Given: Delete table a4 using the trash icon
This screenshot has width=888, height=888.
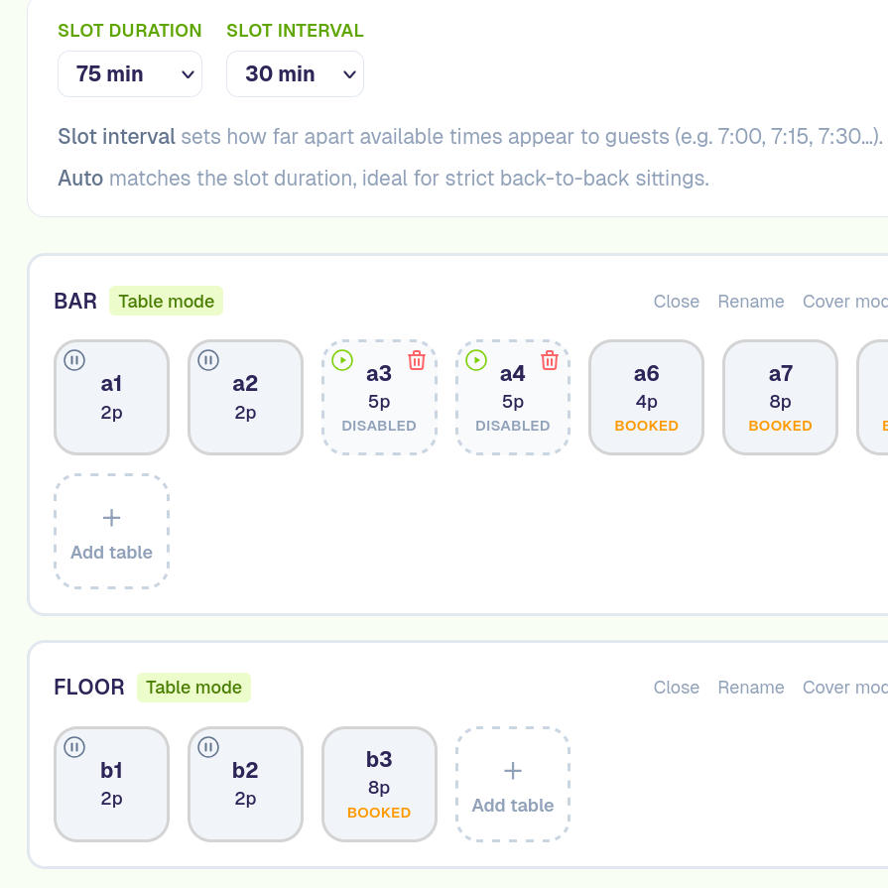Looking at the screenshot, I should pos(550,360).
